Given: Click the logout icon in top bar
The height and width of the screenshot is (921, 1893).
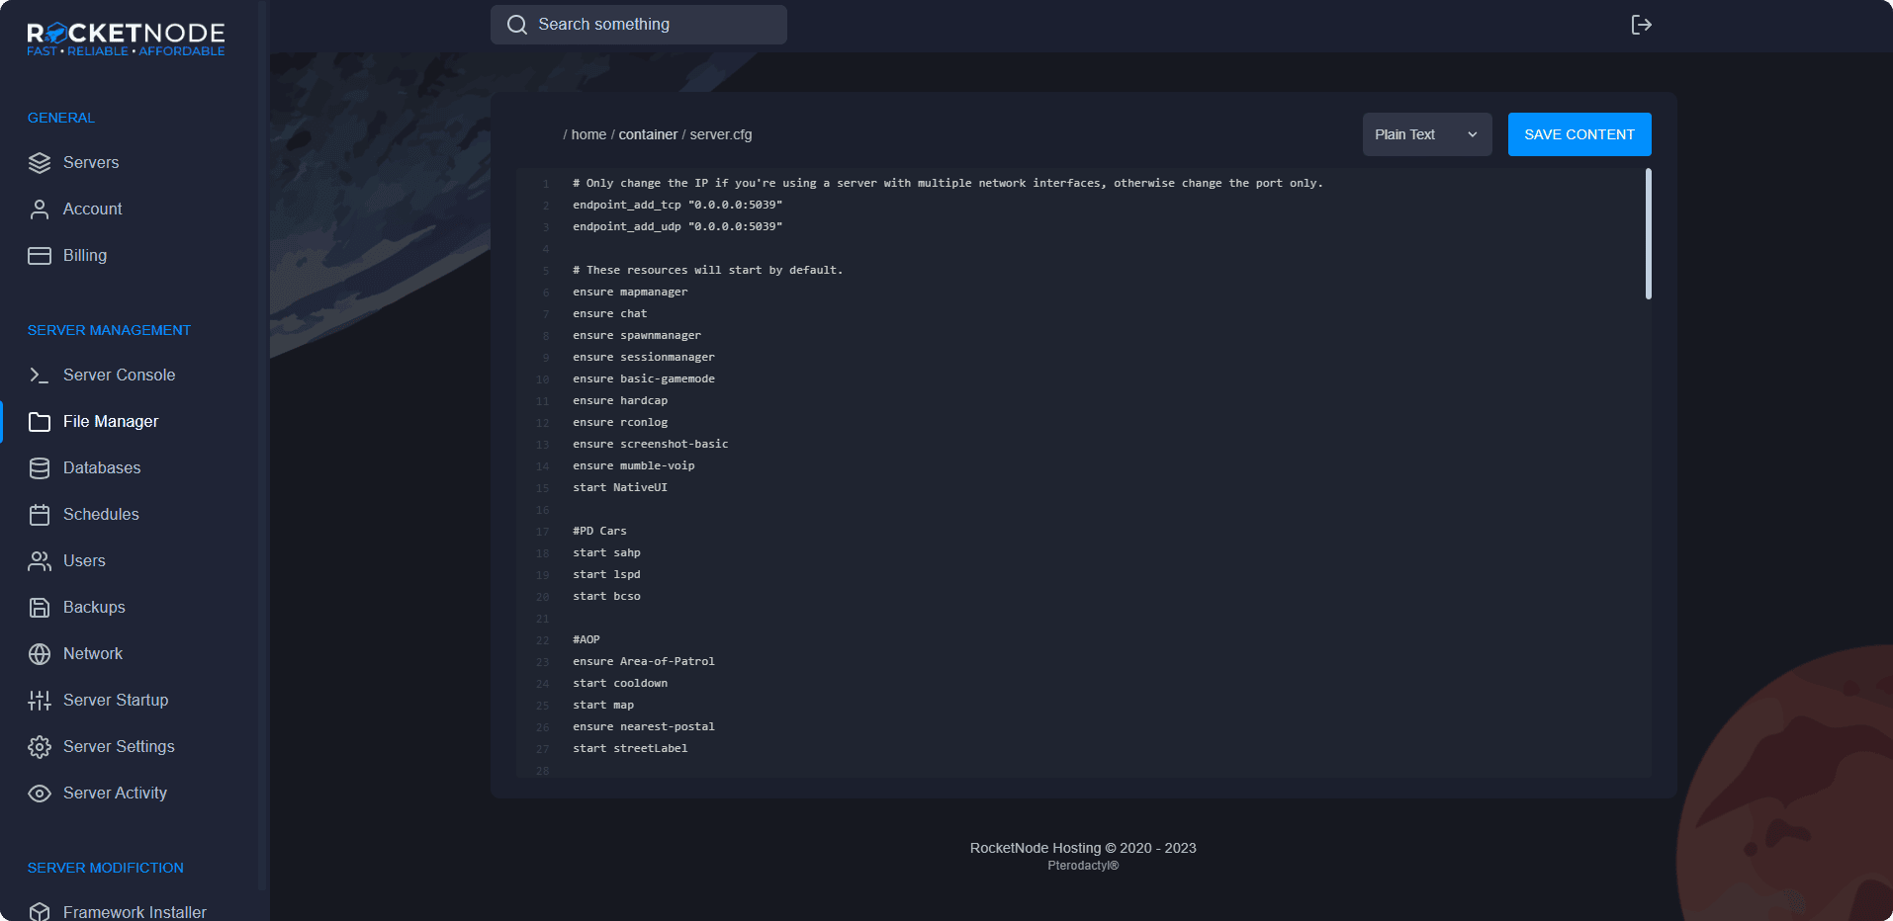Looking at the screenshot, I should pyautogui.click(x=1641, y=25).
